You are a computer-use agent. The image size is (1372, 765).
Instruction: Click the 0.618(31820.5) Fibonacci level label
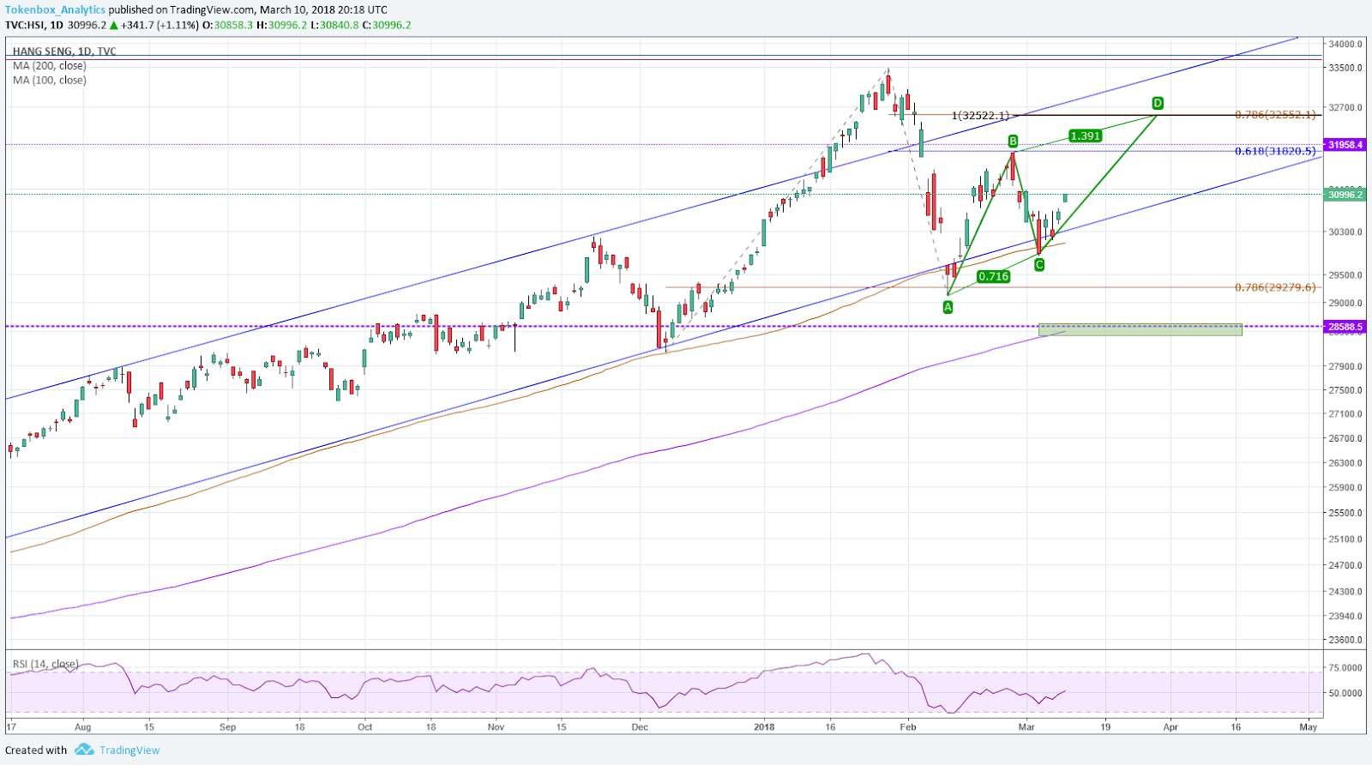click(1274, 151)
